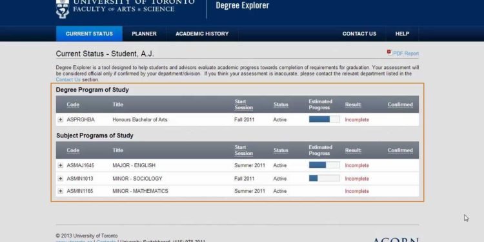Click Fall 2011 in the MINOR - SOCIOLOGY row

245,179
